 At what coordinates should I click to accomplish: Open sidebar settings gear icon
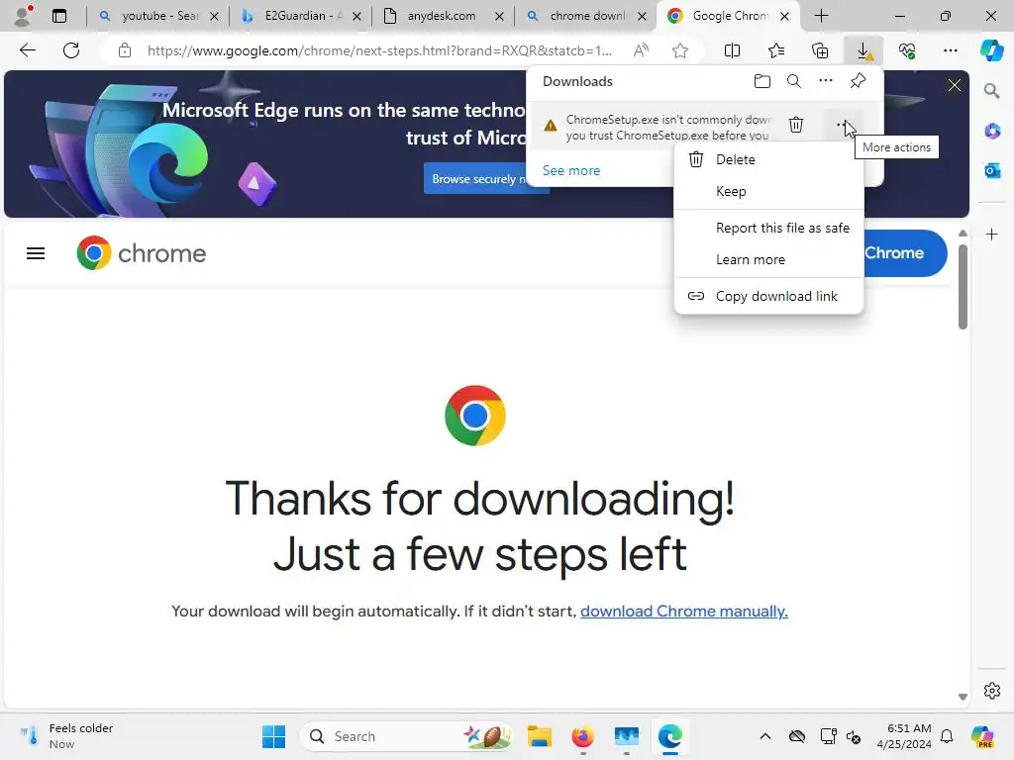[992, 691]
